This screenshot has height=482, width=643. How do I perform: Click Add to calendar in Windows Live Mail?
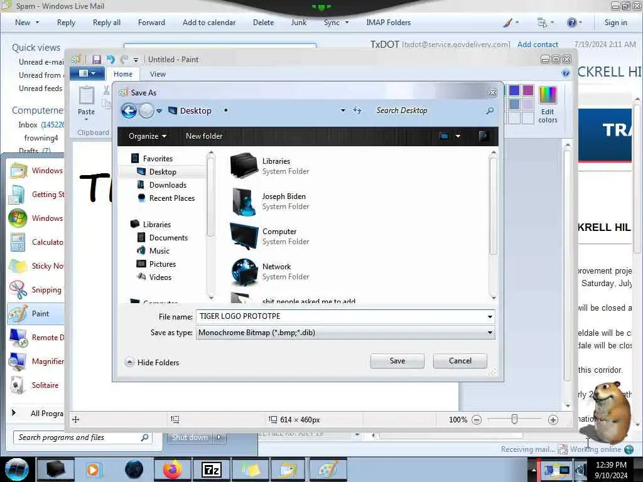coord(209,23)
